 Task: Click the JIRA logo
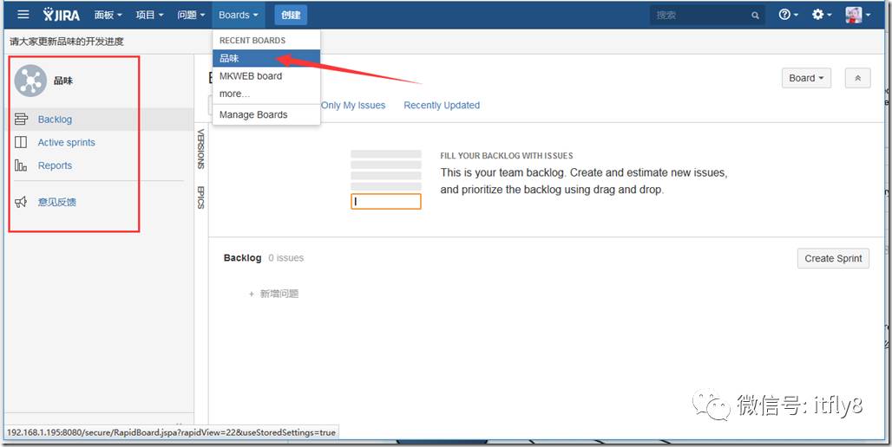(x=62, y=15)
